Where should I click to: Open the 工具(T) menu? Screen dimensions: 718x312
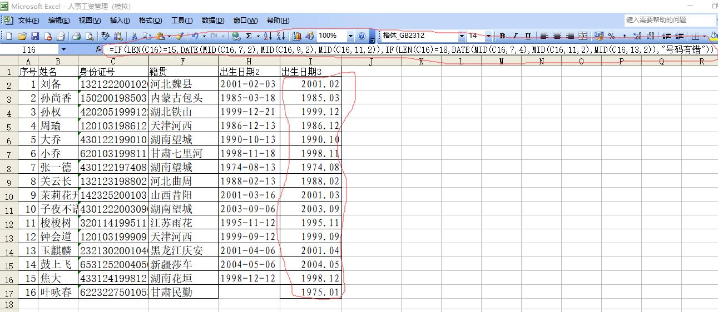click(x=182, y=21)
